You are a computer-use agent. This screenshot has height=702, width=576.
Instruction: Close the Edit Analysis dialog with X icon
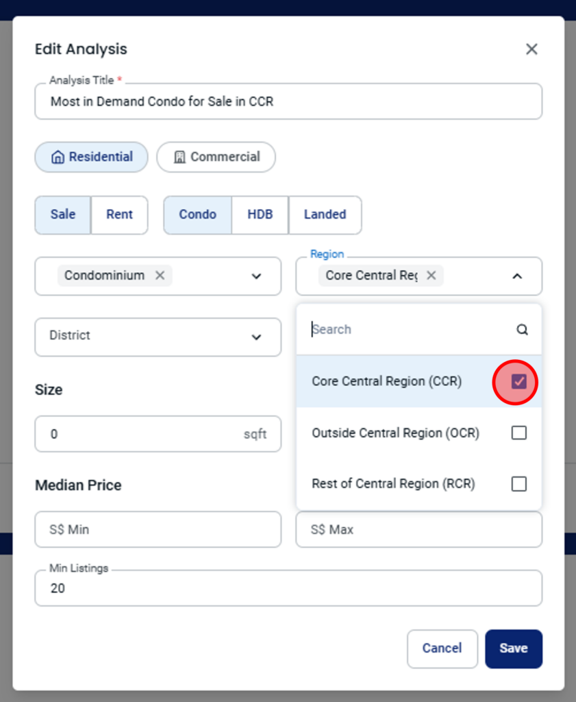pos(531,49)
